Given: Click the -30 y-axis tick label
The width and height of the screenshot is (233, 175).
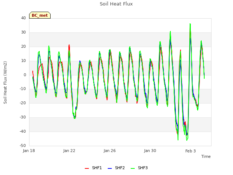Looking at the screenshot, I should pyautogui.click(x=23, y=117).
